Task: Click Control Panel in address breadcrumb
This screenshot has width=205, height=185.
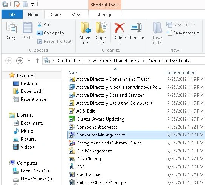Action: [x=71, y=61]
